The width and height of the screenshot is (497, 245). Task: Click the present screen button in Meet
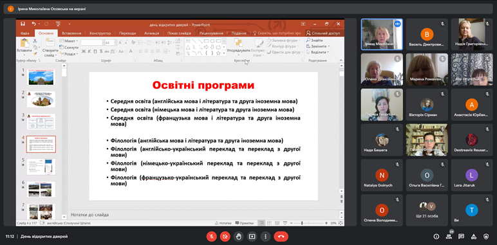pyautogui.click(x=252, y=236)
